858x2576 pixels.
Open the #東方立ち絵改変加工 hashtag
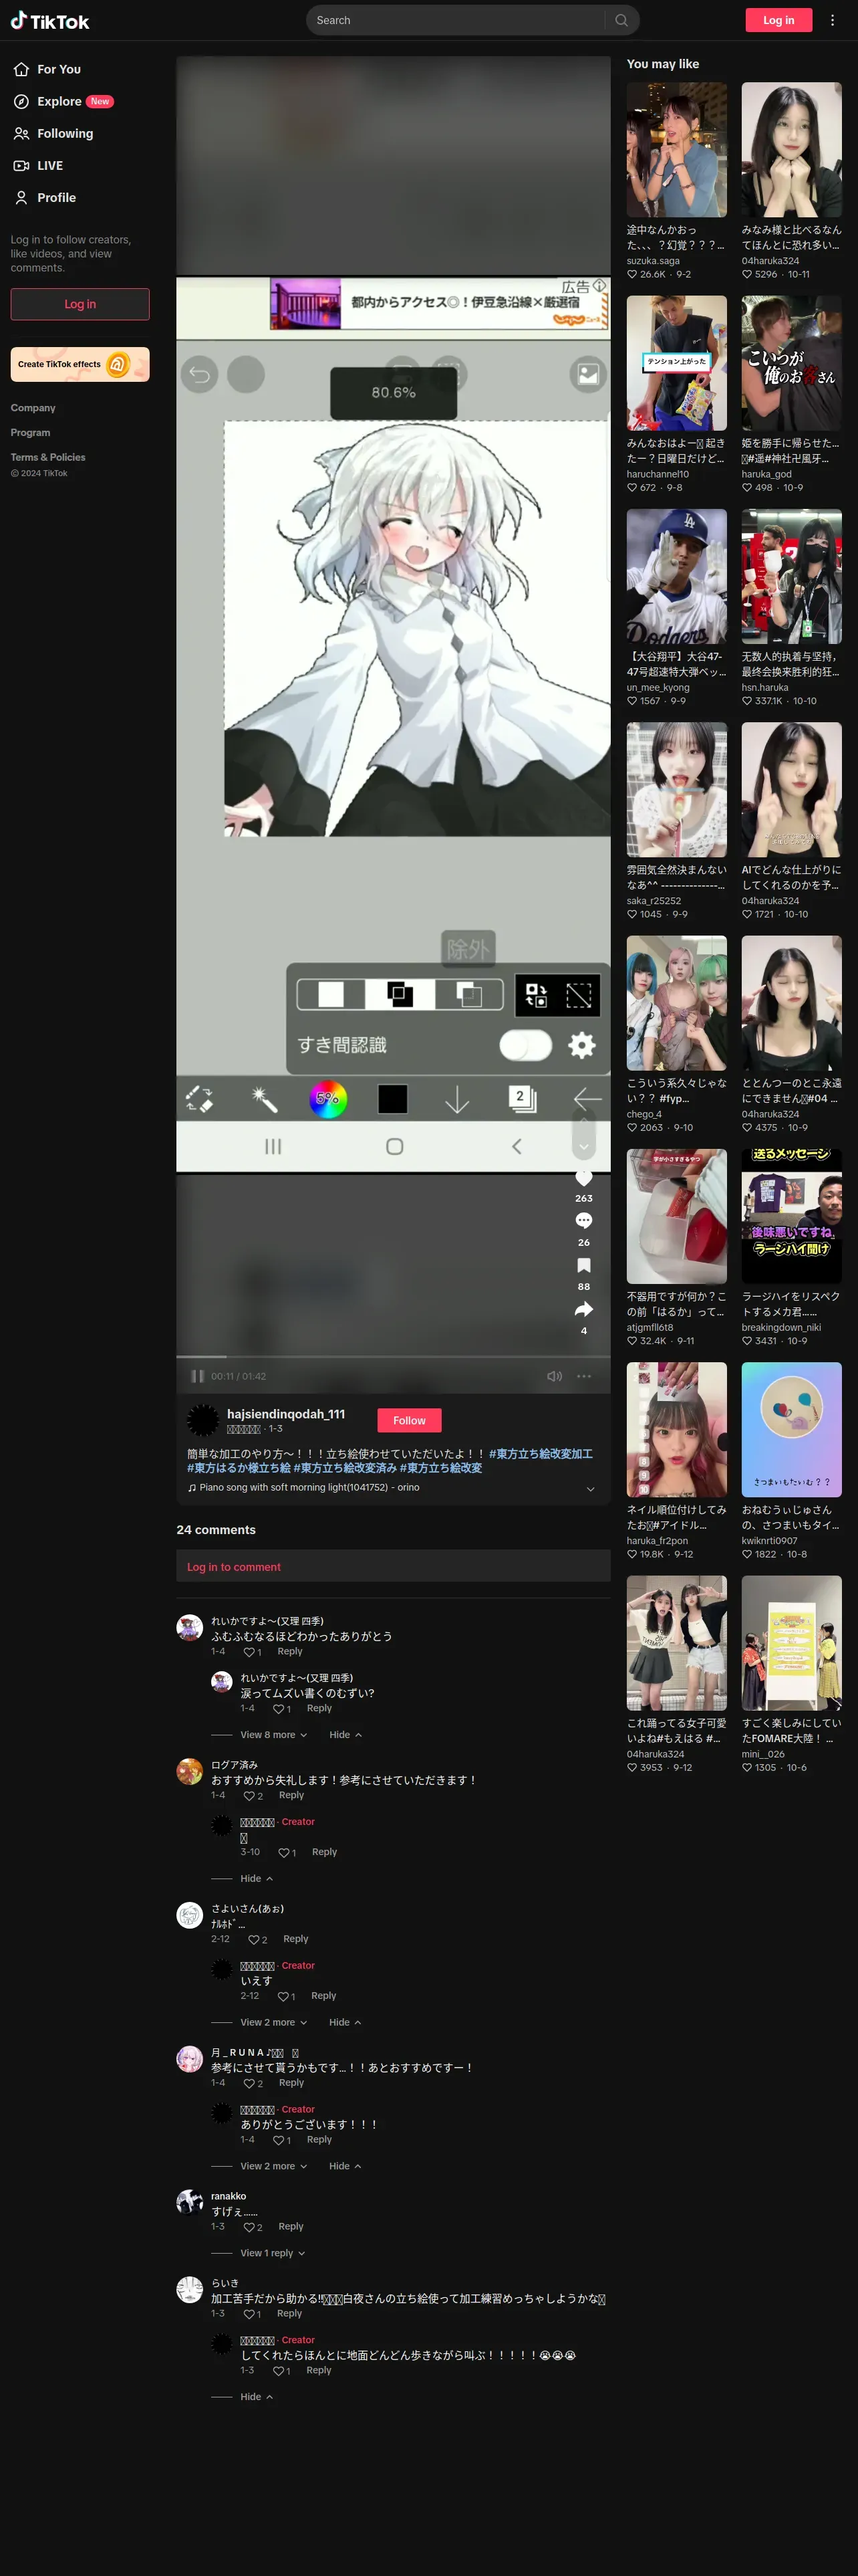click(541, 1454)
